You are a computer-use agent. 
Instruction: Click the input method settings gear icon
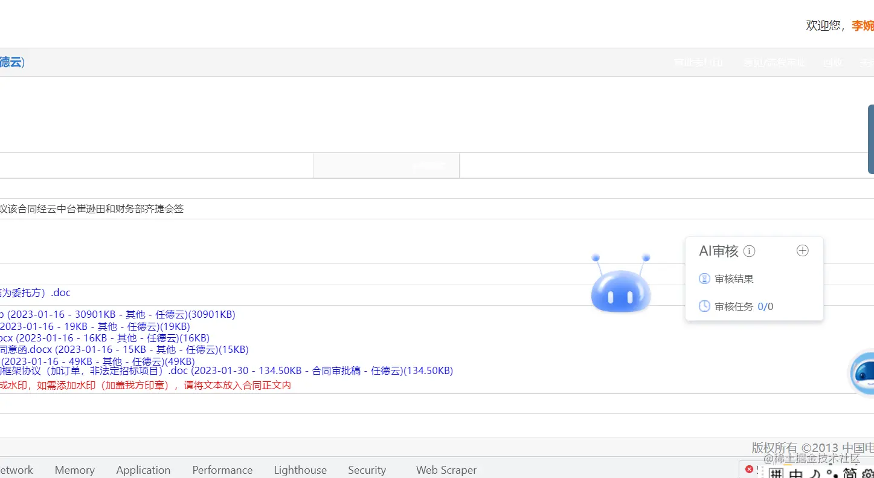[868, 473]
